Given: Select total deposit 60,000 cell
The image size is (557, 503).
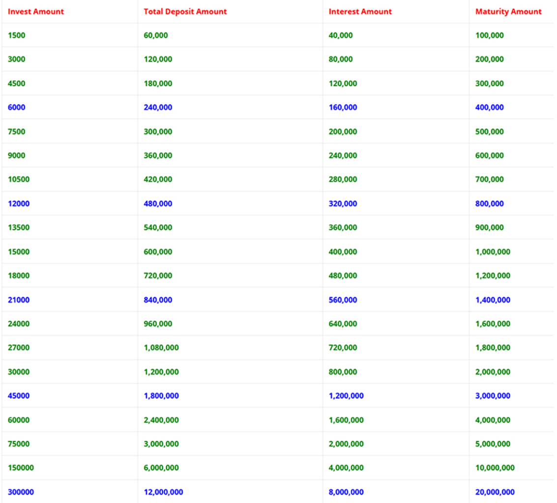Looking at the screenshot, I should (x=155, y=35).
